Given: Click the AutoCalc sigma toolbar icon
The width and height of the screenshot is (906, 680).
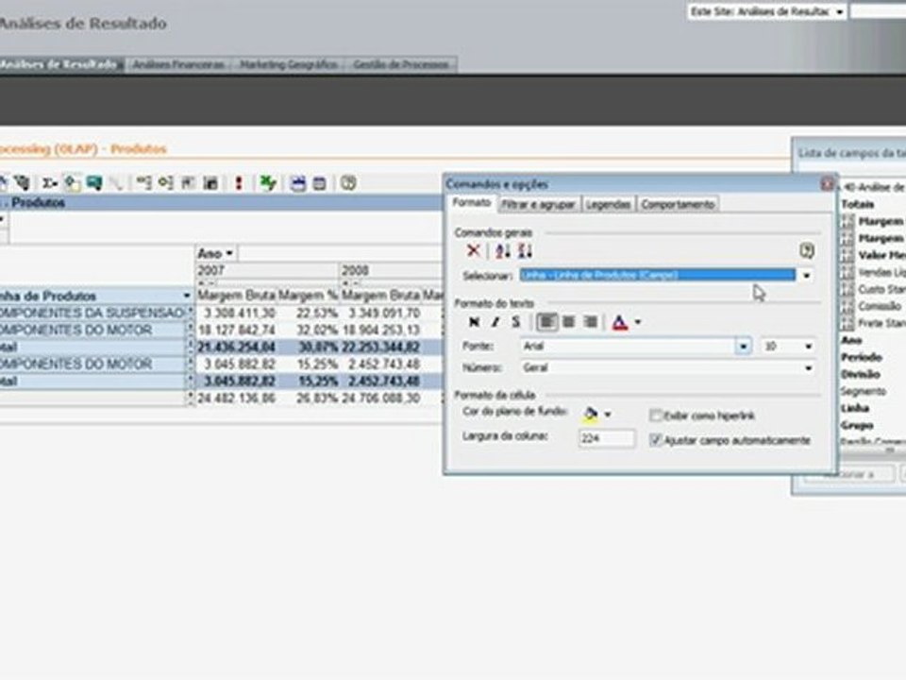Looking at the screenshot, I should [49, 184].
